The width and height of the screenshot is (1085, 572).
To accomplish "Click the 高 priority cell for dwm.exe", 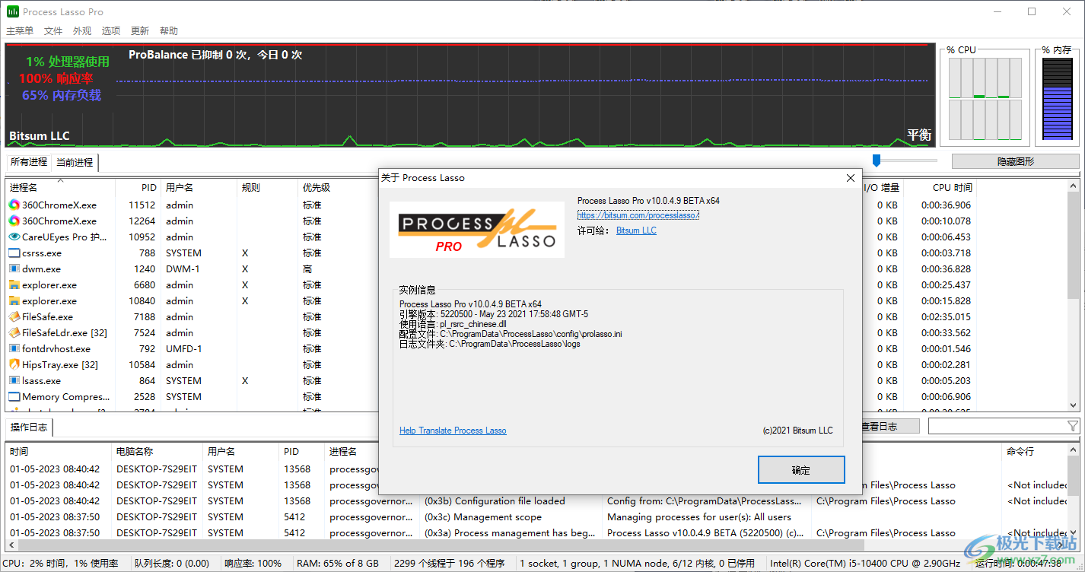I will [307, 269].
